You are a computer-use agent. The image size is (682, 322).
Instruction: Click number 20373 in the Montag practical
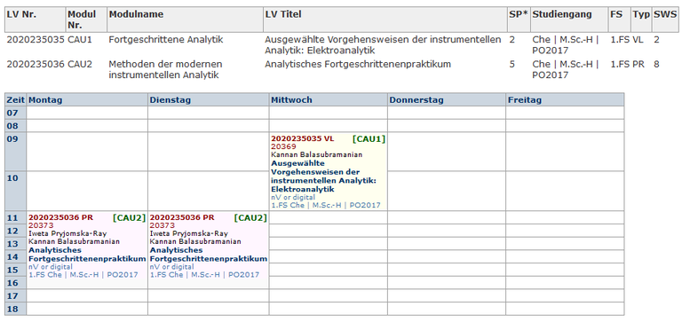coord(42,225)
